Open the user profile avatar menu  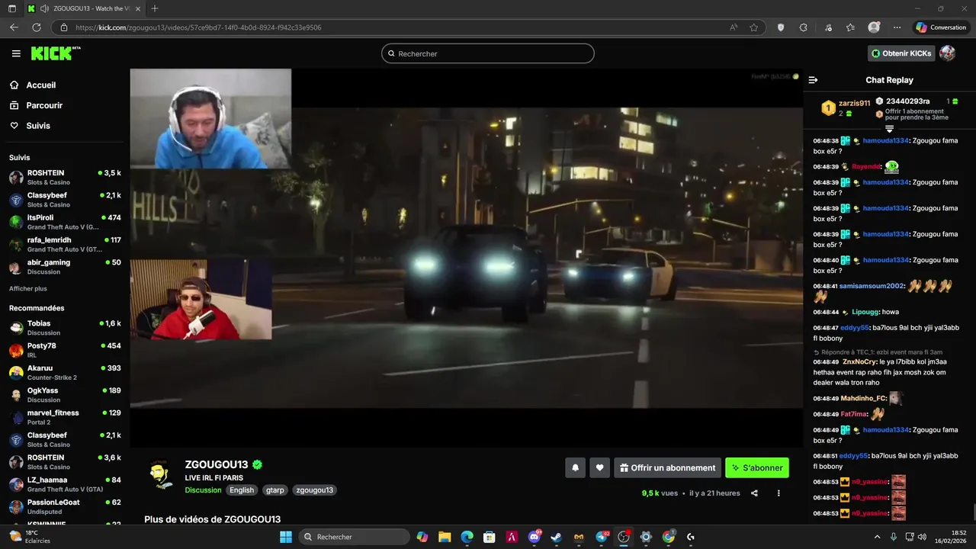click(x=948, y=53)
